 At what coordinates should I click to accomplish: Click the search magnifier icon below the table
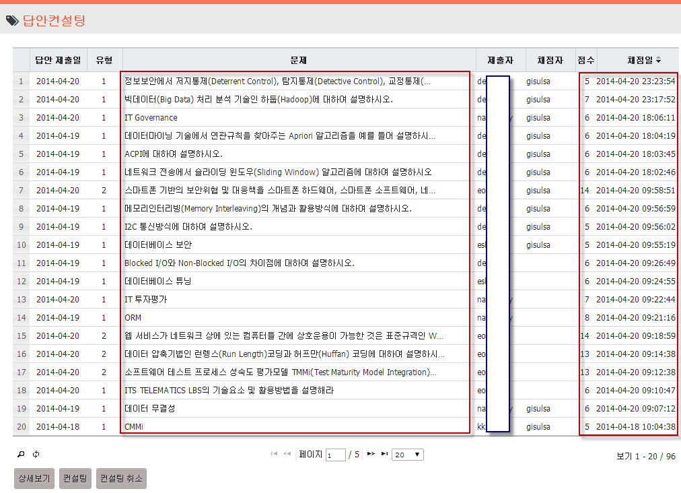(21, 455)
